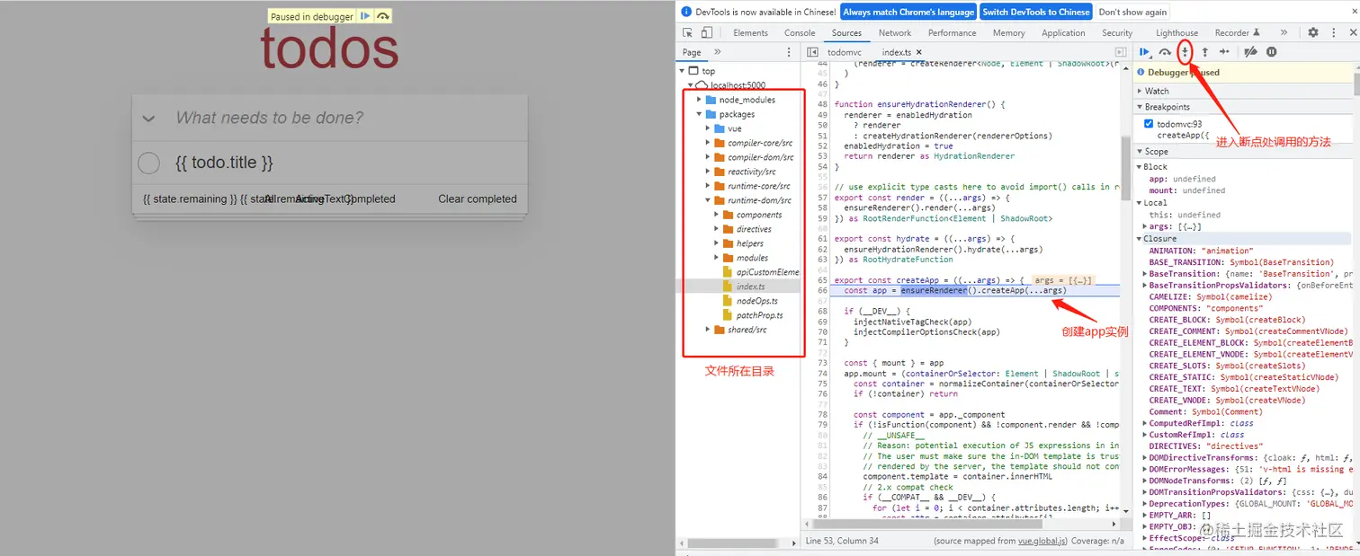Image resolution: width=1360 pixels, height=556 pixels.
Task: Expand the modules folder
Action: point(718,258)
